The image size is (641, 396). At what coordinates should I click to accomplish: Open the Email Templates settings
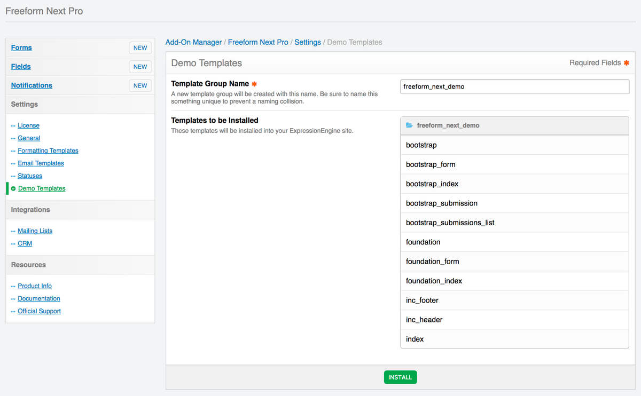pos(41,163)
